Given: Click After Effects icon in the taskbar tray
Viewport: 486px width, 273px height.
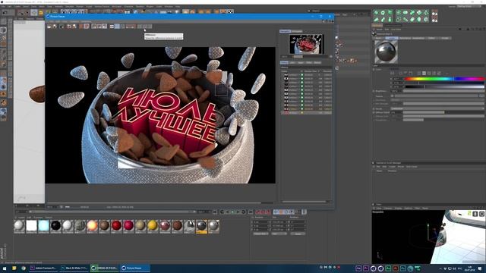Looking at the screenshot, I should point(358,268).
